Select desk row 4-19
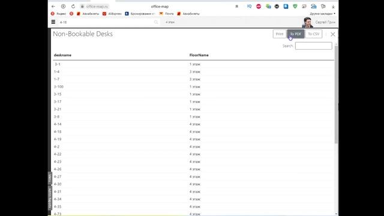The height and width of the screenshot is (216, 384). (193, 139)
